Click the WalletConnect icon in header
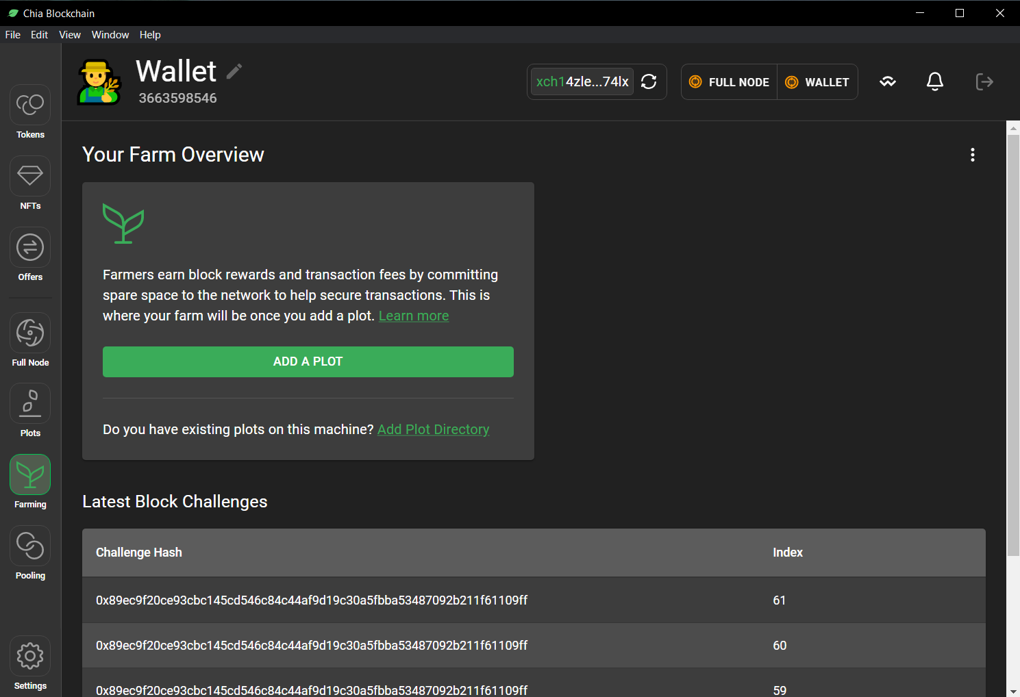 (x=888, y=82)
